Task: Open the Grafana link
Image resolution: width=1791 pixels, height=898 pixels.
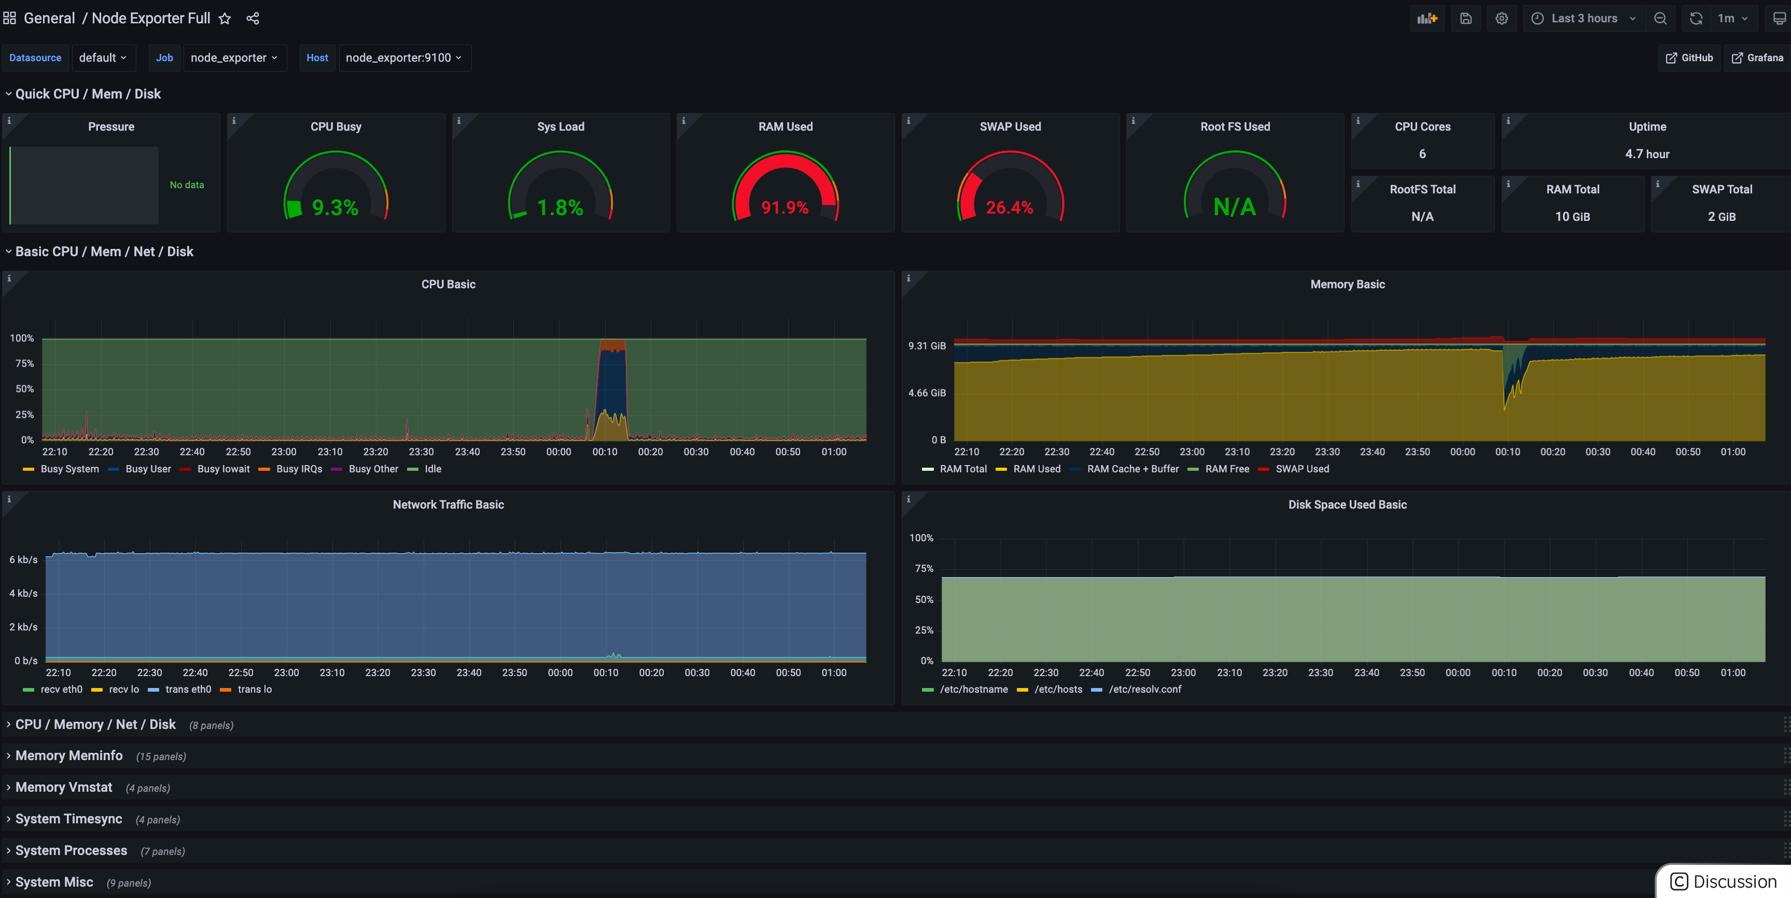Action: pyautogui.click(x=1757, y=58)
